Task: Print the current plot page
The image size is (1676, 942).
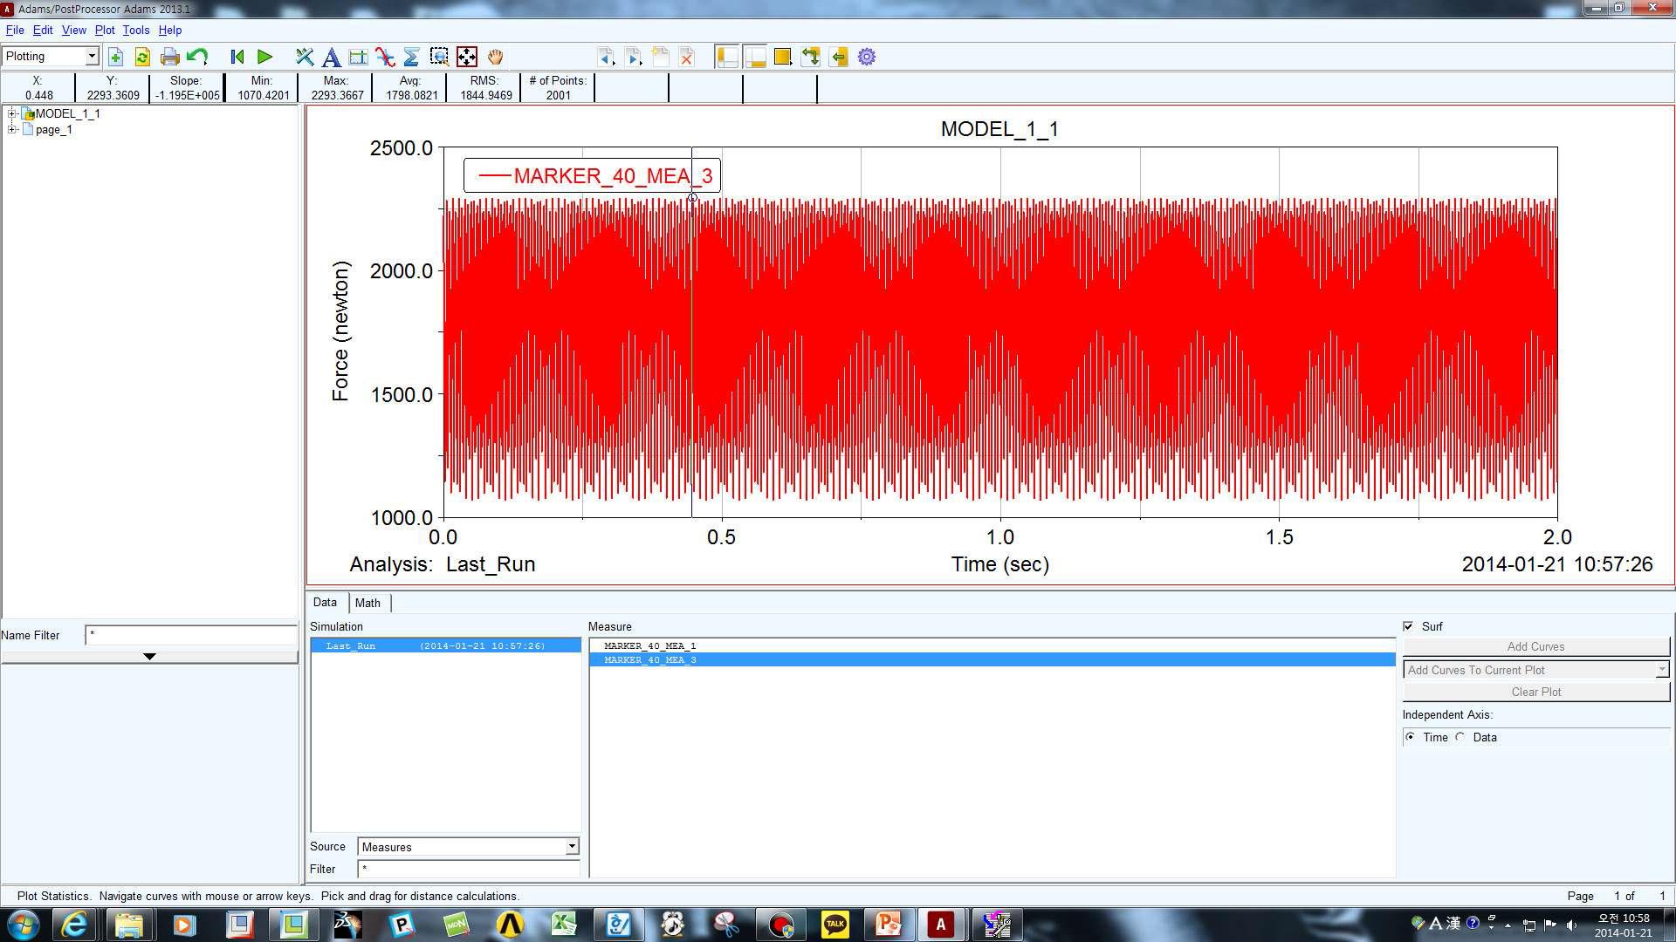Action: point(170,58)
